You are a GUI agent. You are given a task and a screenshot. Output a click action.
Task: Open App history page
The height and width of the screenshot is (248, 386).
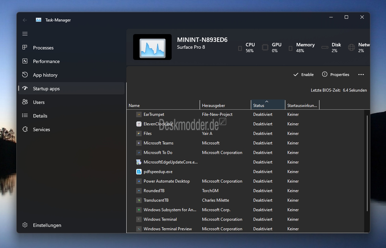(71, 75)
